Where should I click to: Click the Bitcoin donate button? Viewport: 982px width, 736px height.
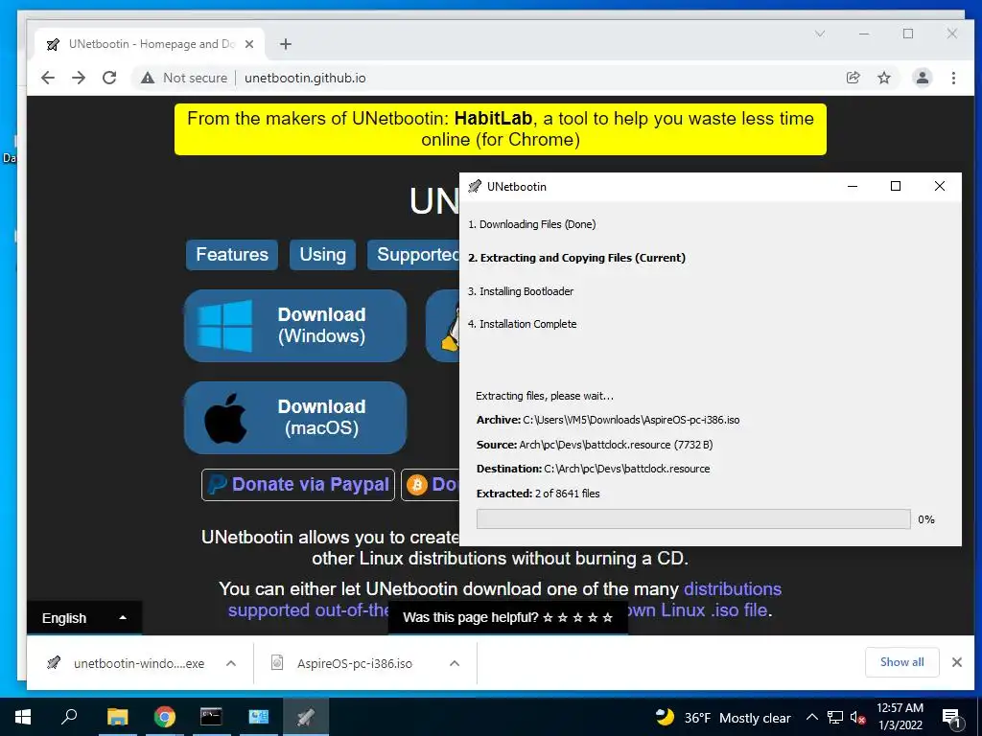(x=431, y=484)
